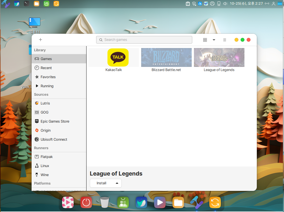
Task: Select the Blizzard Battle.net thumbnail
Action: pos(166,58)
